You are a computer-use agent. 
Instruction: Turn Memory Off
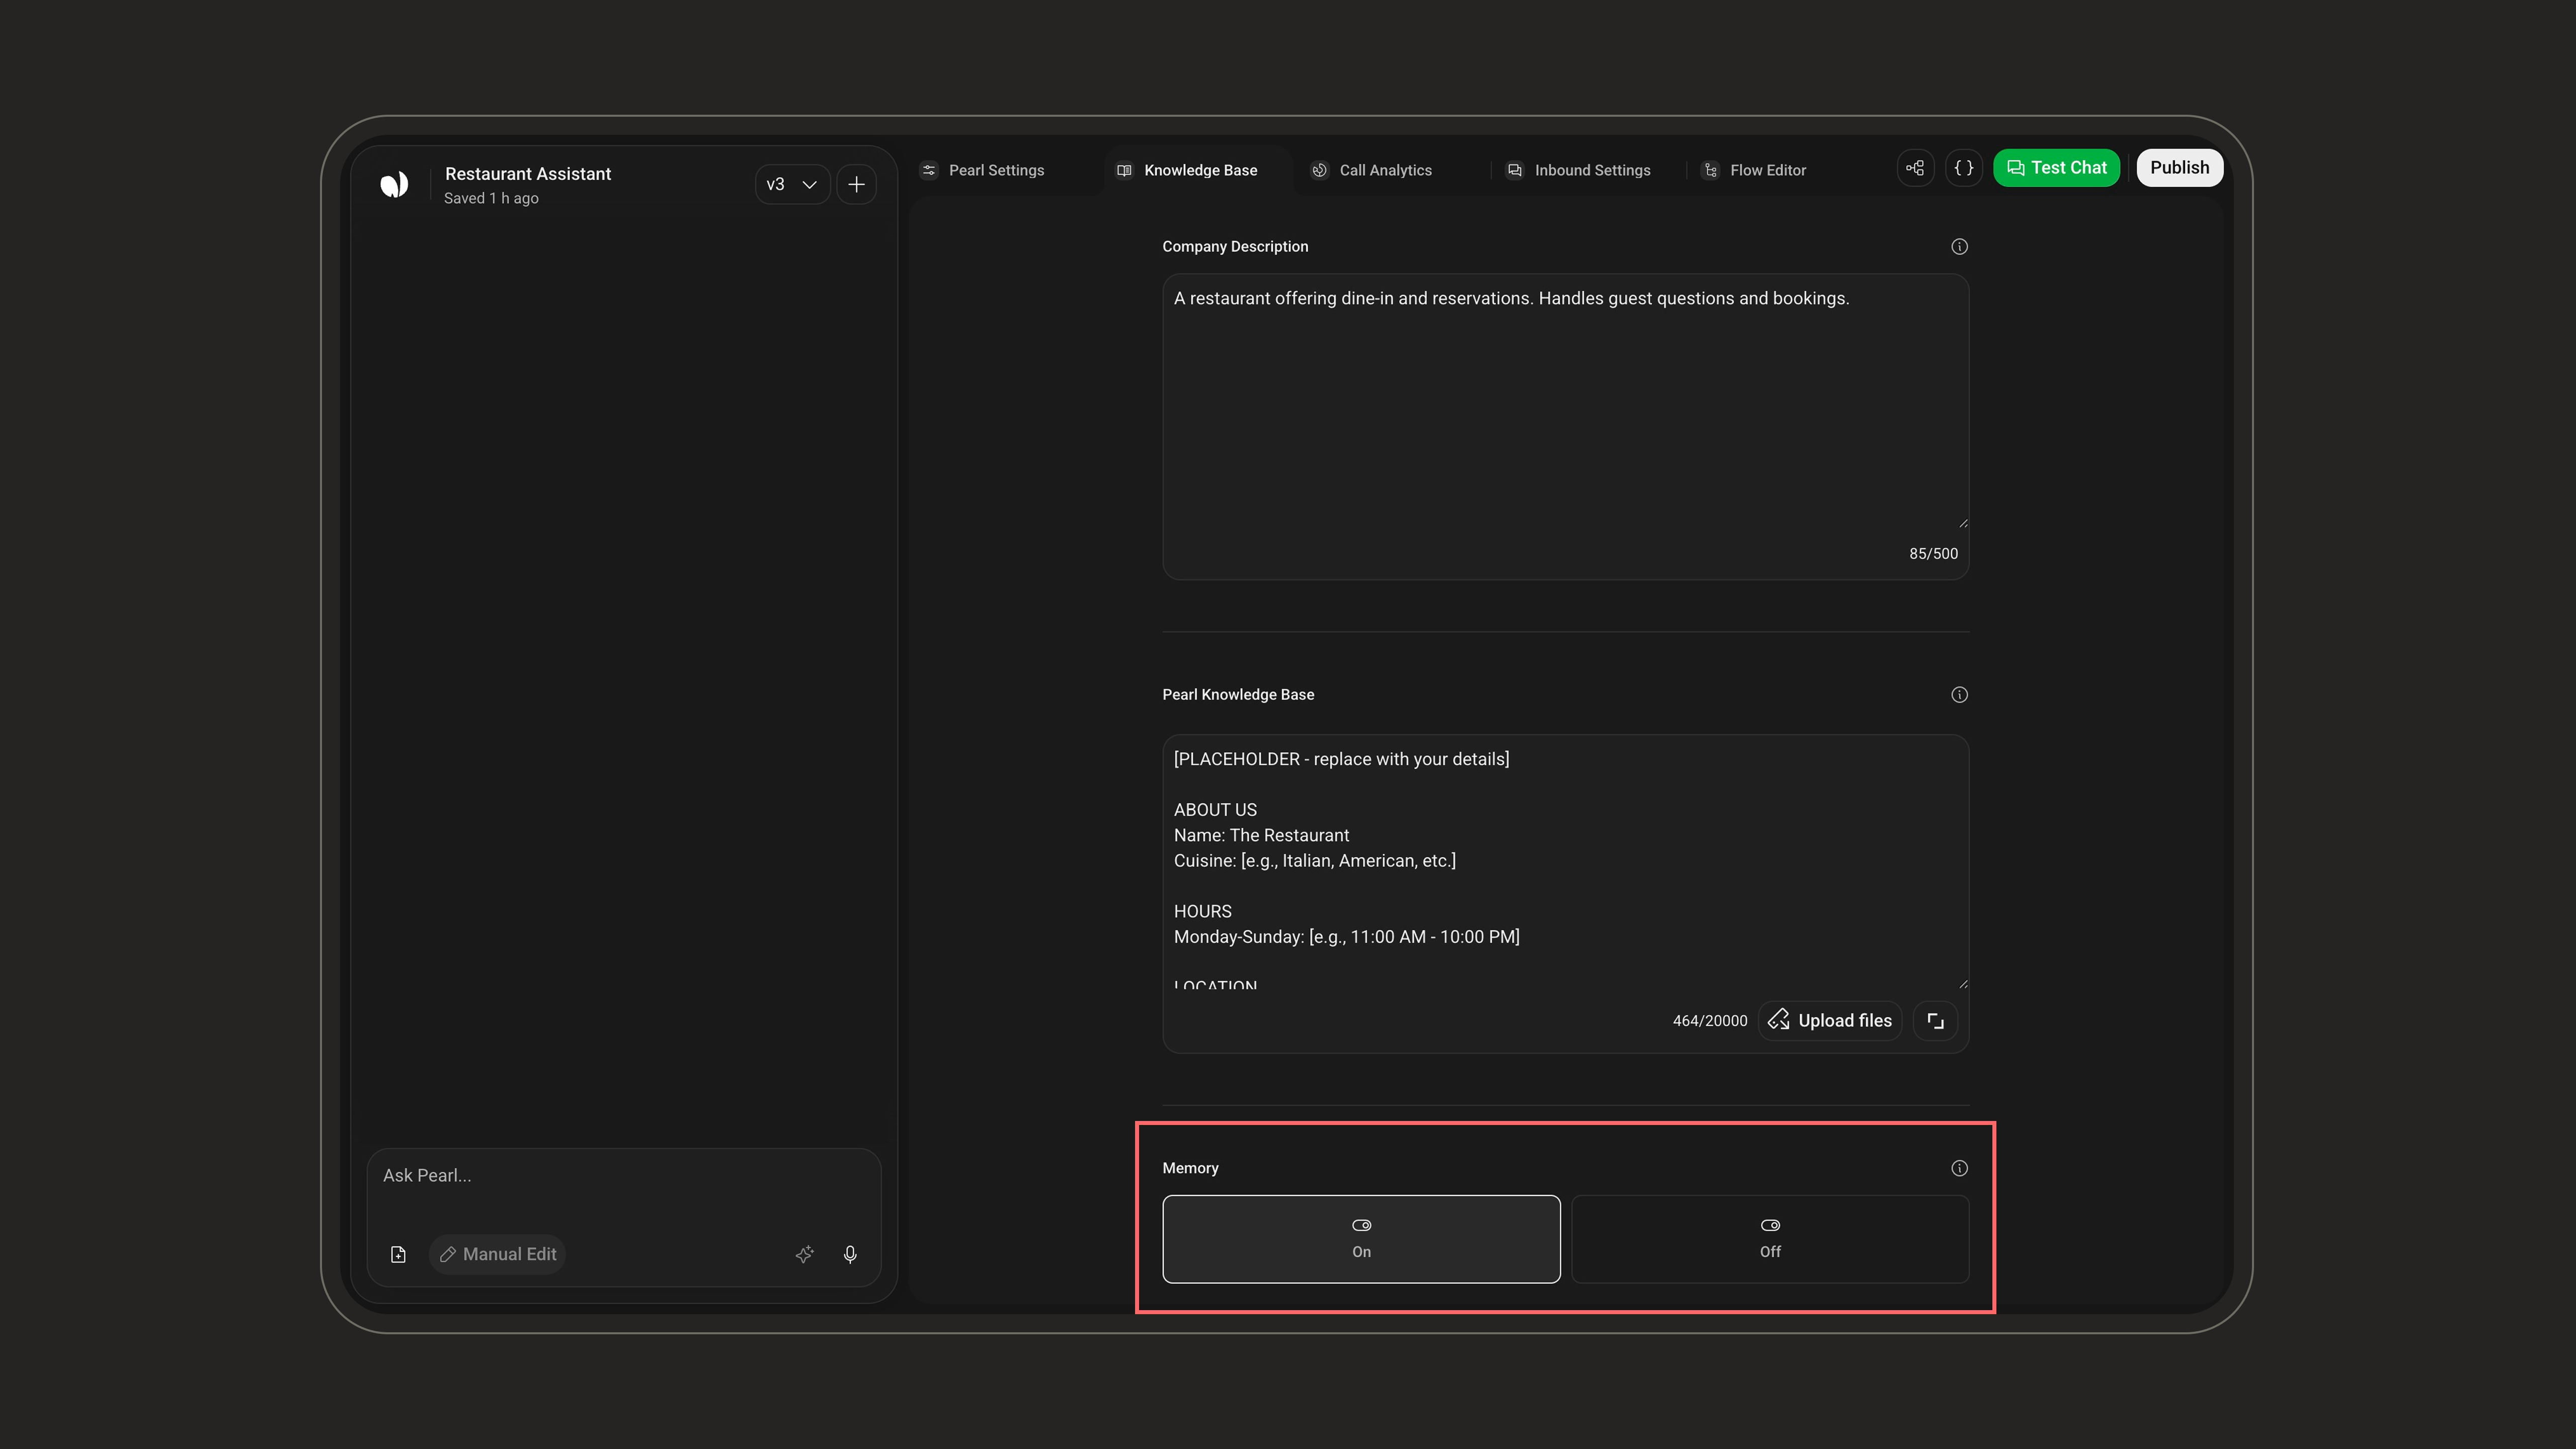(1770, 1239)
